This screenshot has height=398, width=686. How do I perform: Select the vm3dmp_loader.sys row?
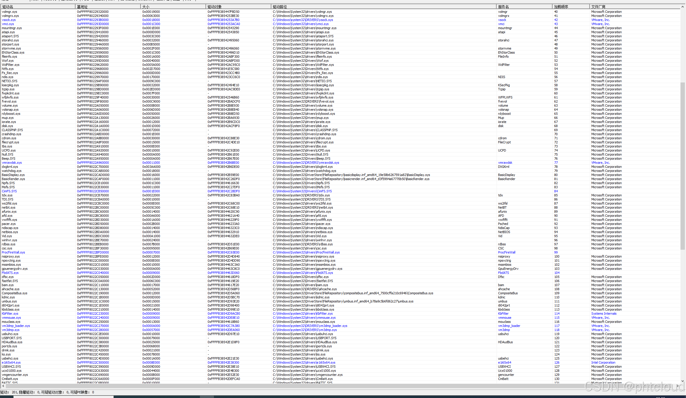coord(16,326)
